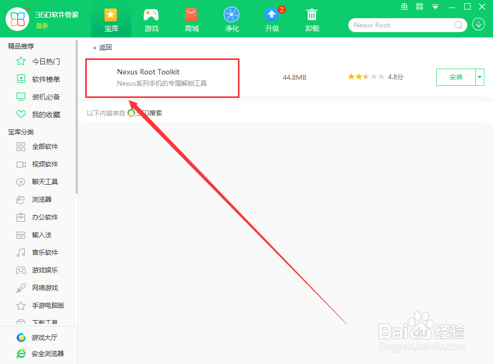Click the 输入法 keyboard icon
The width and height of the screenshot is (493, 364).
[x=21, y=235]
